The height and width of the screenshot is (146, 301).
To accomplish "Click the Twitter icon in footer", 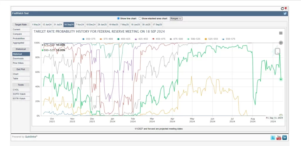I will (273, 137).
